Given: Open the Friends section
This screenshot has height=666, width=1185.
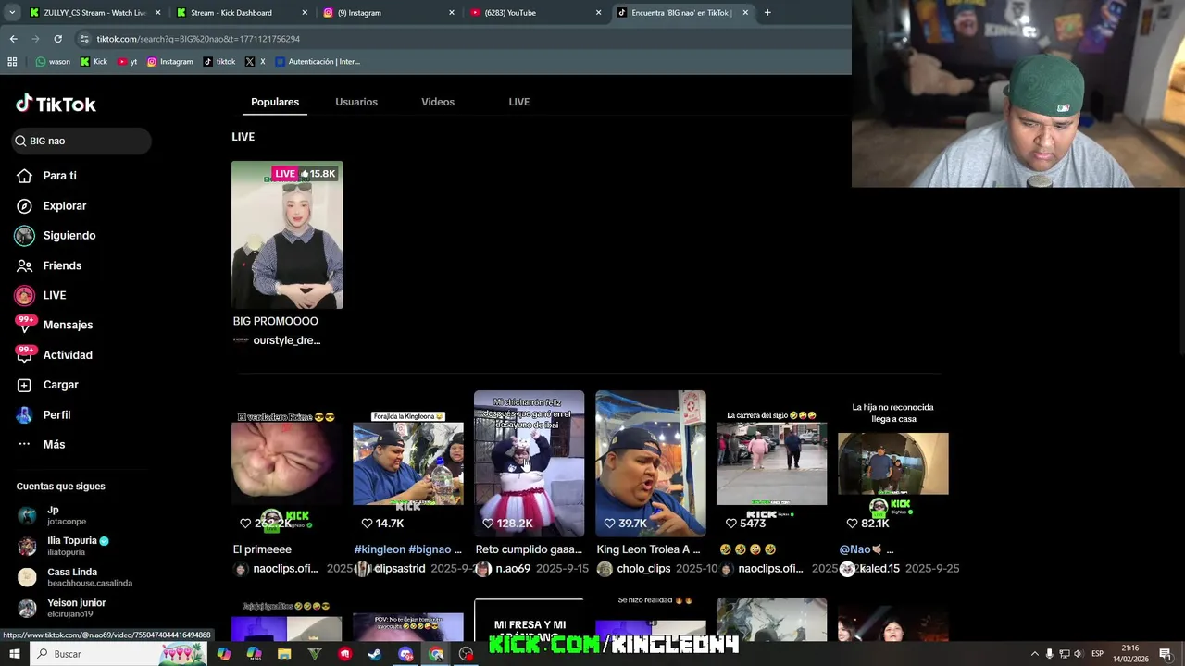Looking at the screenshot, I should [x=48, y=265].
